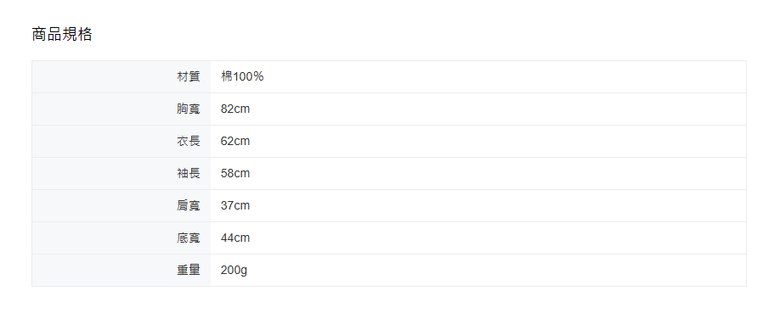Image resolution: width=779 pixels, height=330 pixels.
Task: Click the 200g weight value
Action: pyautogui.click(x=234, y=271)
